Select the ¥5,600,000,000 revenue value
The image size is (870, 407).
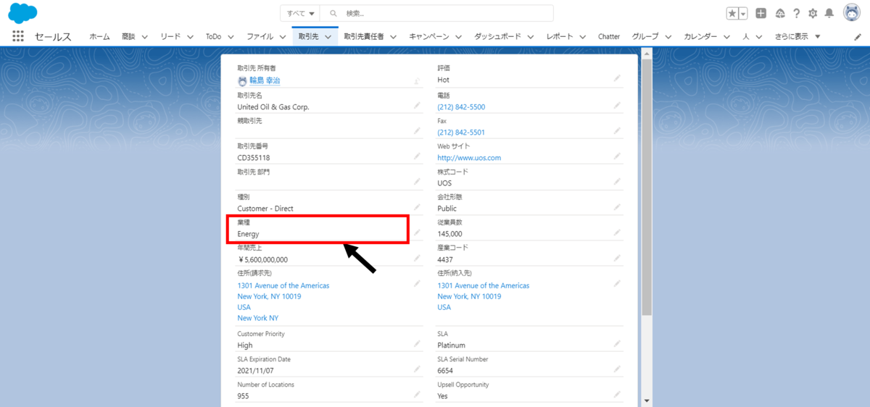262,259
